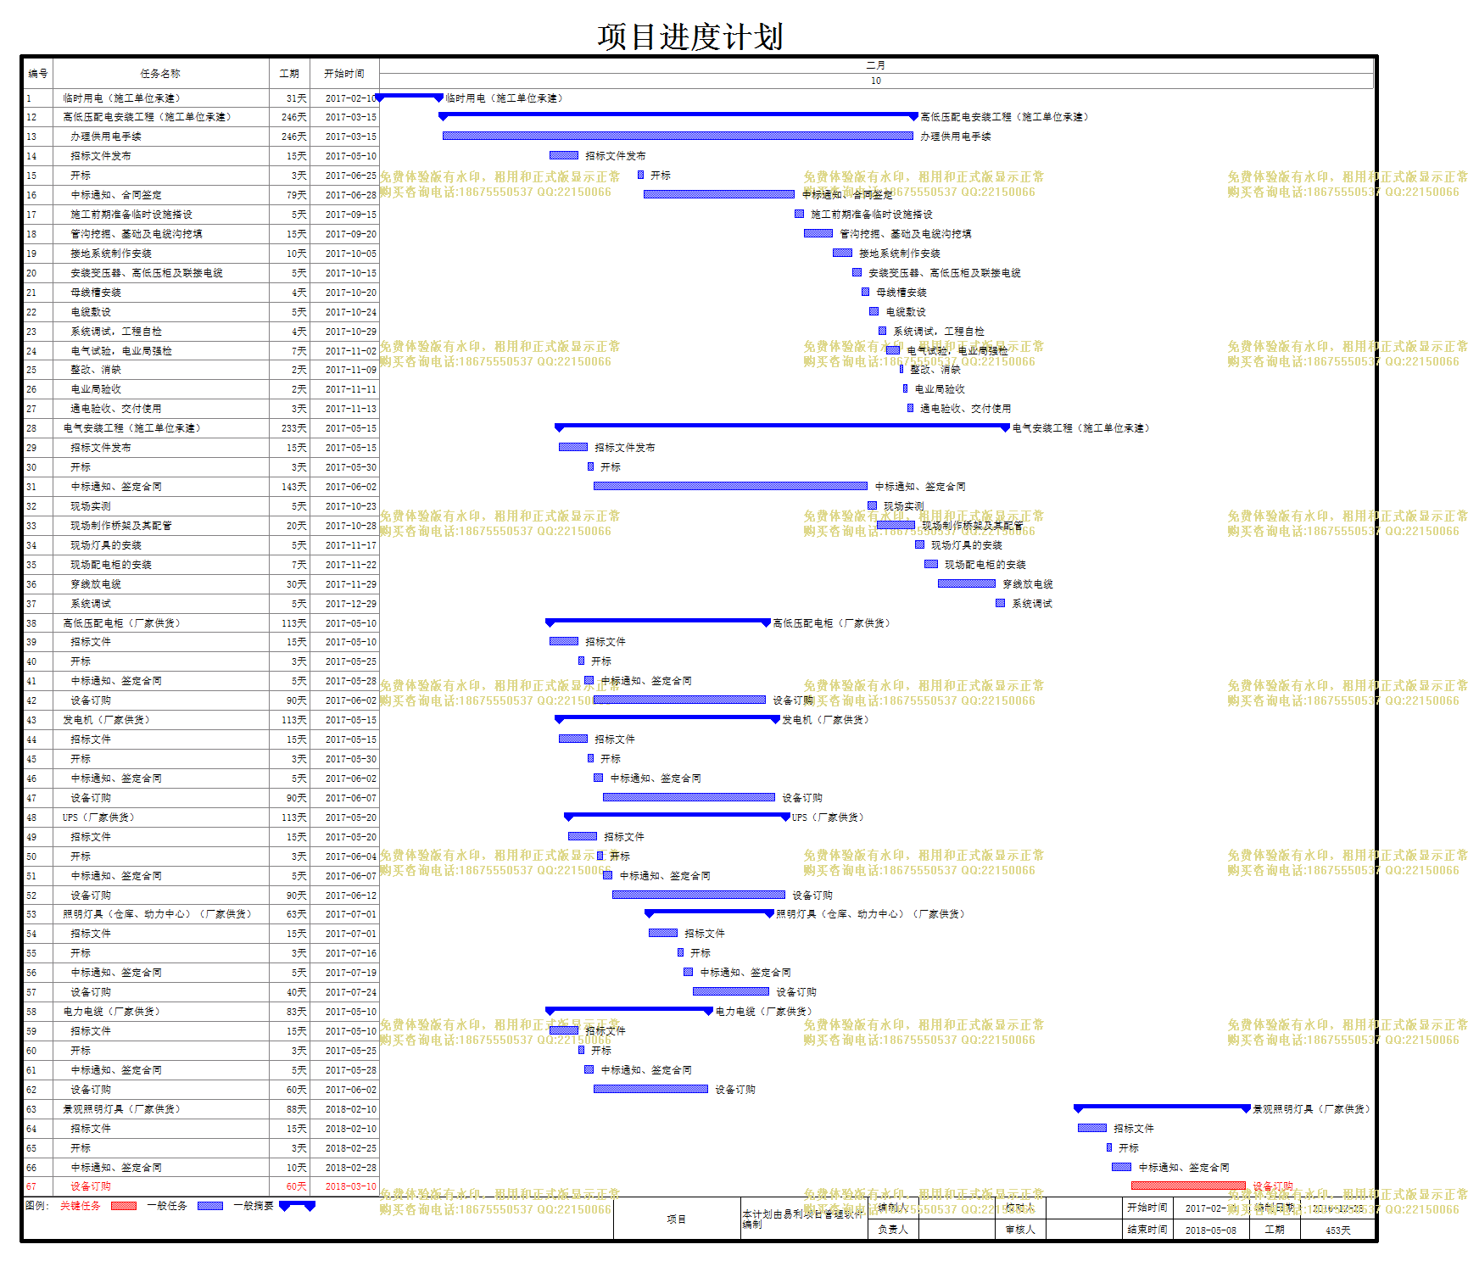Select the 工期 column header
The height and width of the screenshot is (1261, 1468).
290,74
